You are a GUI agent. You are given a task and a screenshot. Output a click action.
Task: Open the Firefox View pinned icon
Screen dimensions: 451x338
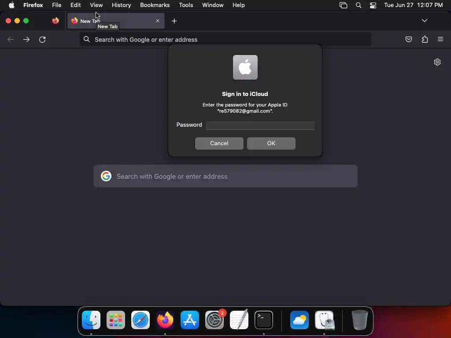click(x=55, y=21)
